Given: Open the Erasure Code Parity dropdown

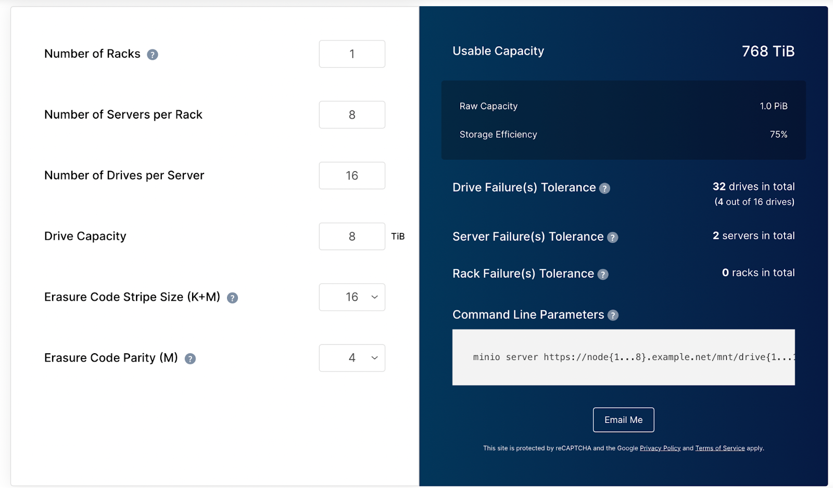Looking at the screenshot, I should pos(352,358).
